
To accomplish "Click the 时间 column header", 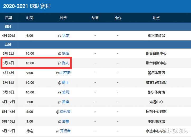I will (x=30, y=18).
